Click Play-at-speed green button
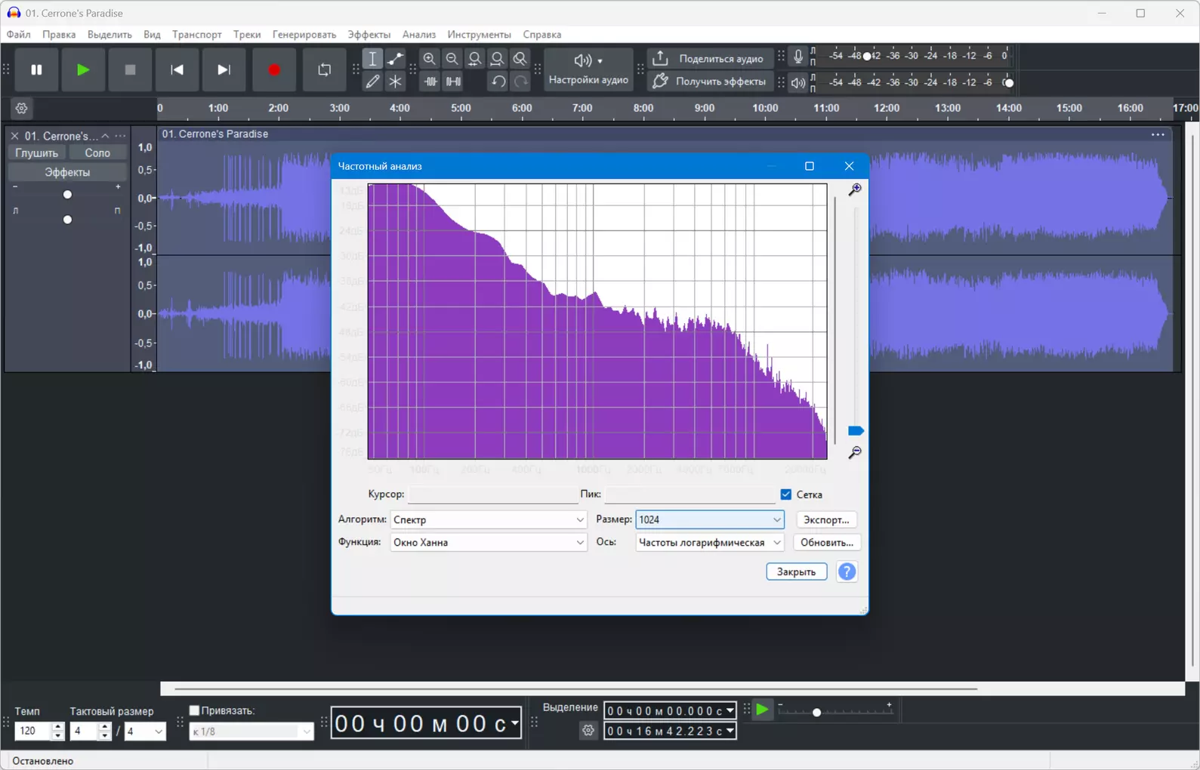 coord(763,710)
